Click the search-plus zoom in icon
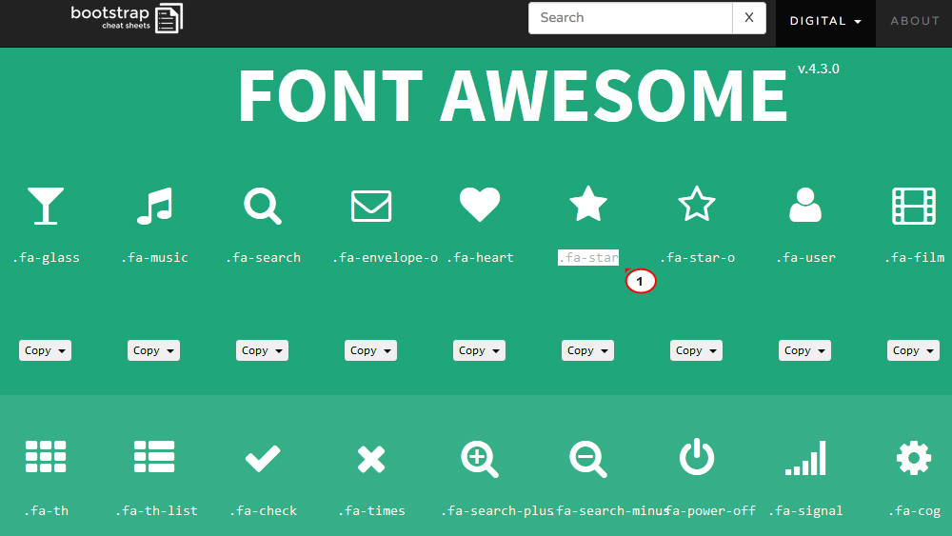This screenshot has width=952, height=536. point(480,459)
